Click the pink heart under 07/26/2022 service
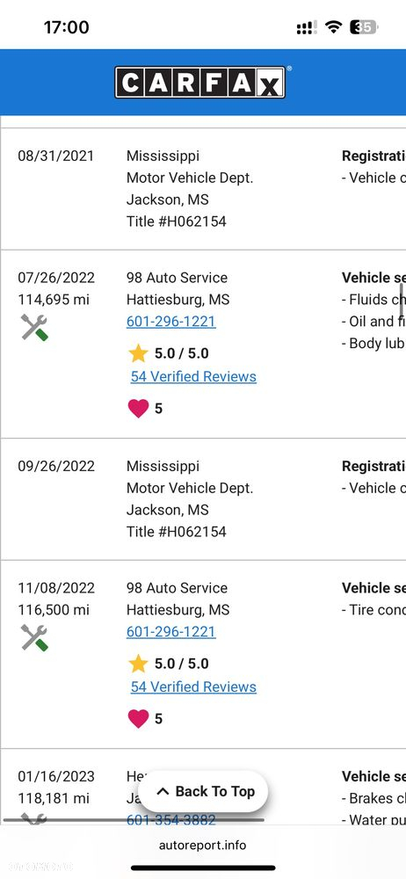 tap(139, 408)
